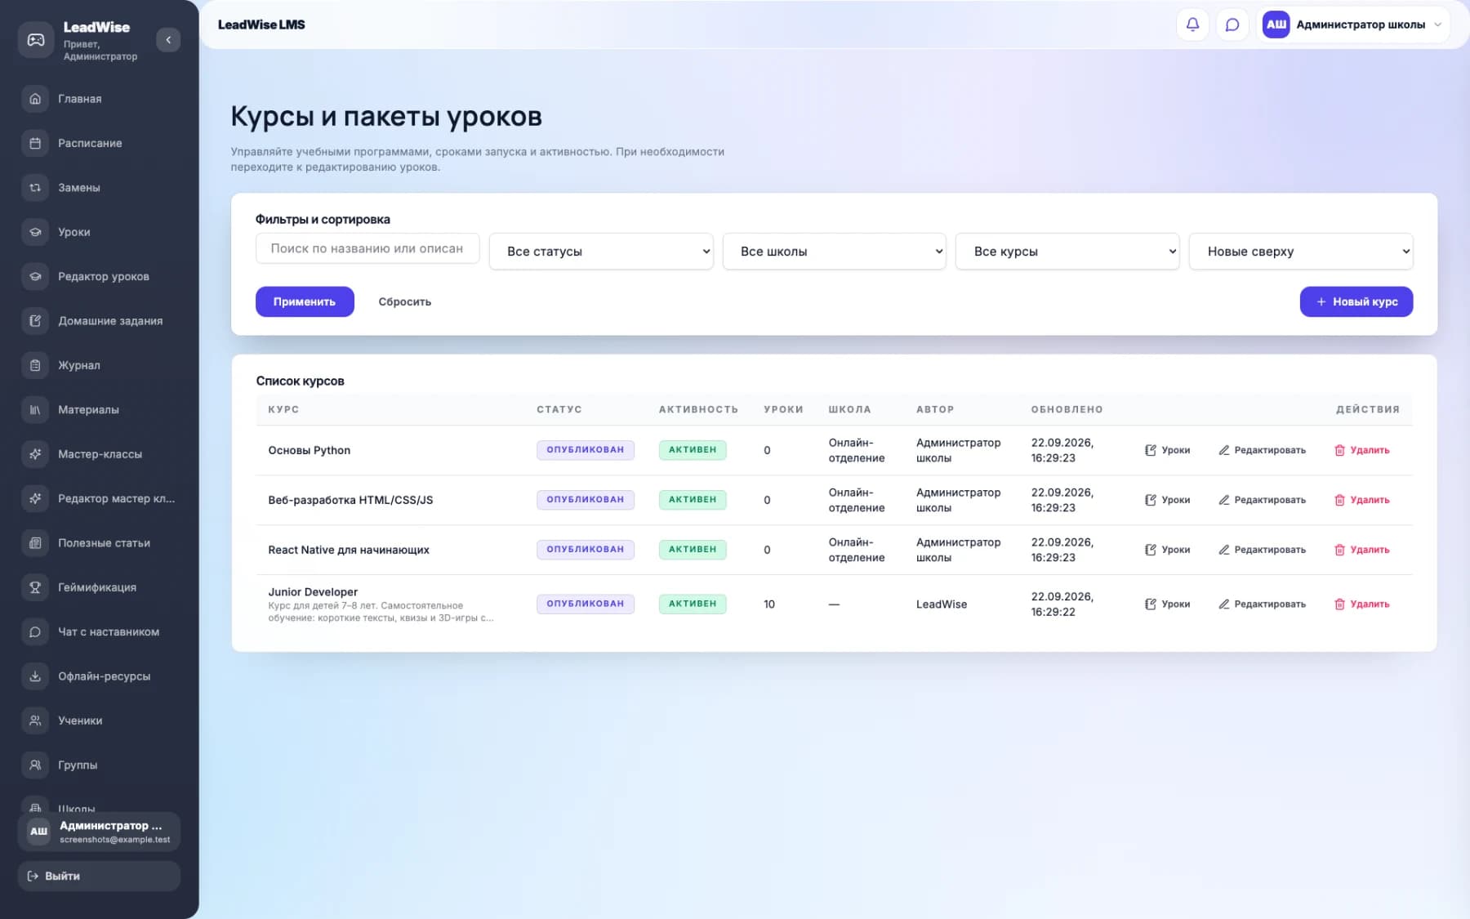1470x919 pixels.
Task: Click the Полезные статьи newspaper icon
Action: (35, 543)
